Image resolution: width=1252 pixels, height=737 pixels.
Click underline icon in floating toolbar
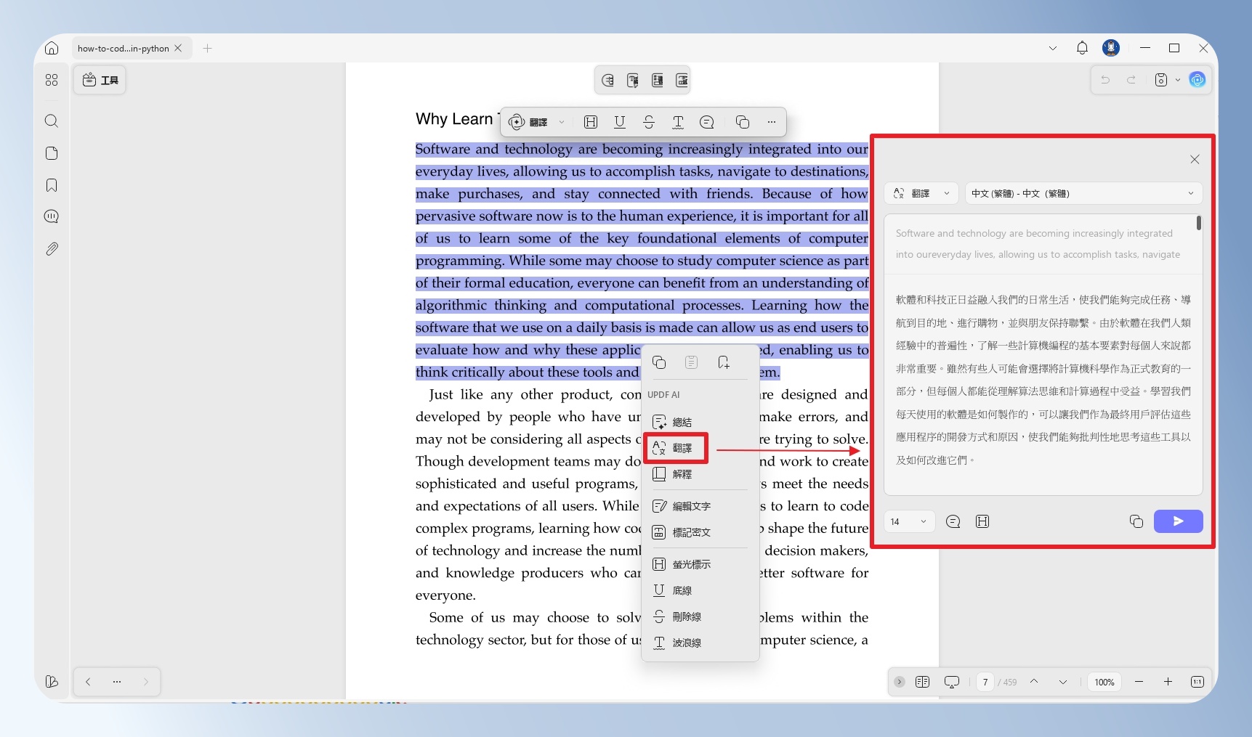(620, 122)
